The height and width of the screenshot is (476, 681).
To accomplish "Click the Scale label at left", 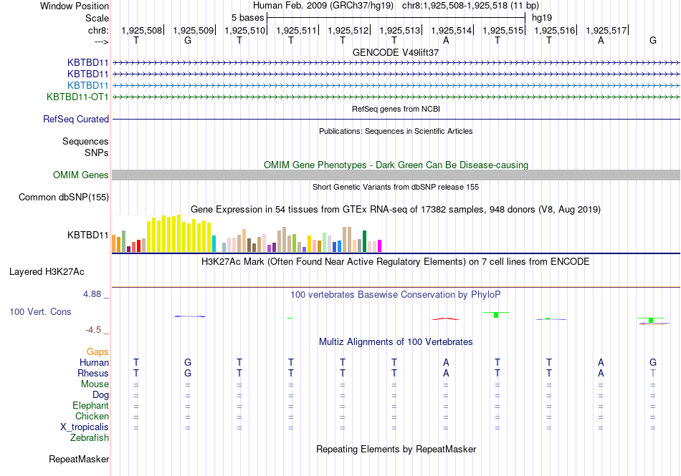I will pos(97,18).
